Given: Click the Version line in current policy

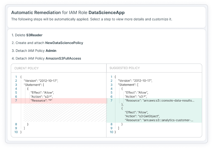Looking at the screenshot, I should point(41,81).
